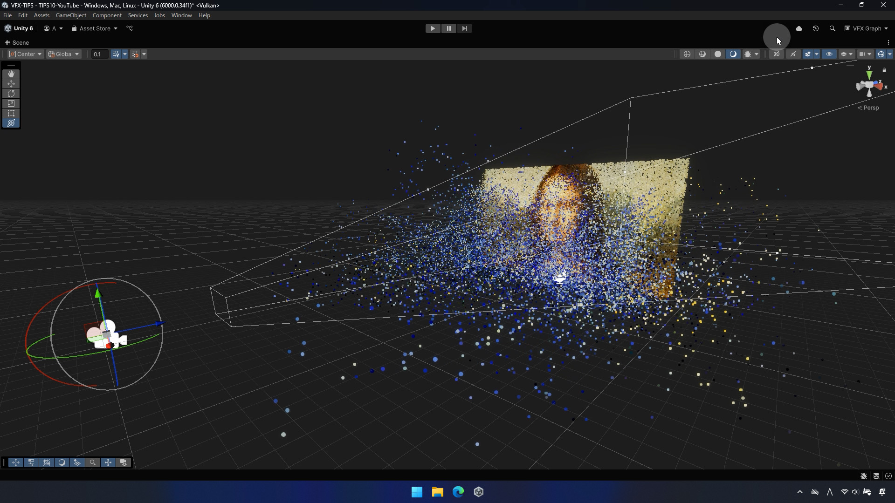The image size is (895, 503).
Task: Select the Hand view tool
Action: [x=11, y=74]
